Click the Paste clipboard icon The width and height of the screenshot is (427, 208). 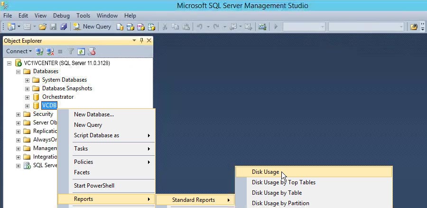click(x=186, y=27)
